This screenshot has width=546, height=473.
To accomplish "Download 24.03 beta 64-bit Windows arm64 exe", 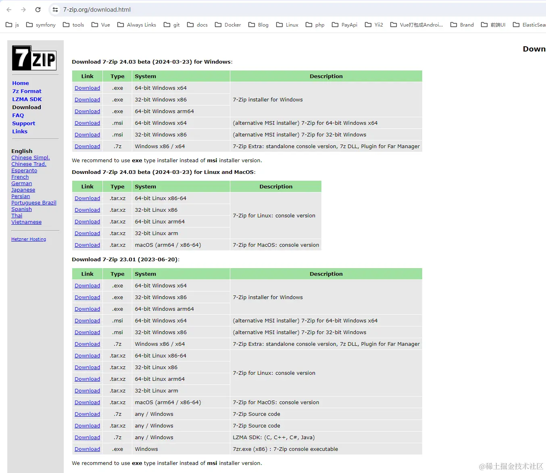I will (x=87, y=111).
